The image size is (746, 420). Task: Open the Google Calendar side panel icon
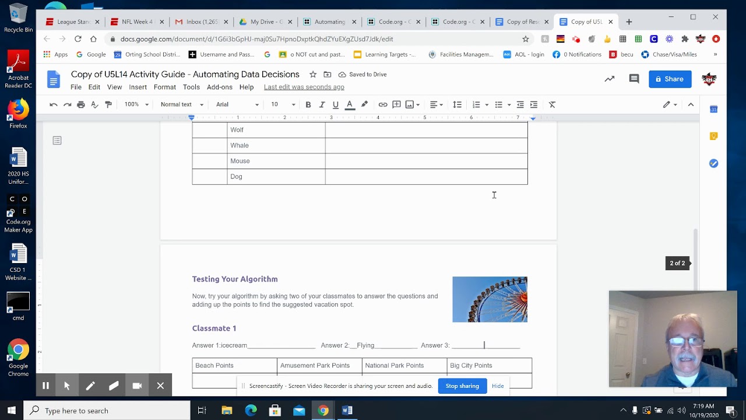(713, 109)
